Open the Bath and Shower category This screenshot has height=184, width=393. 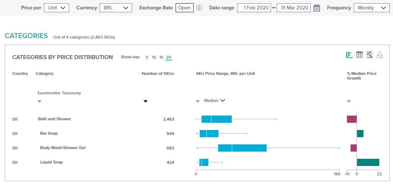pyautogui.click(x=54, y=119)
